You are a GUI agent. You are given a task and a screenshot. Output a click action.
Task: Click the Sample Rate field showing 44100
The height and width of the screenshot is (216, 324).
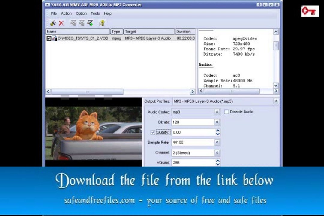click(193, 142)
